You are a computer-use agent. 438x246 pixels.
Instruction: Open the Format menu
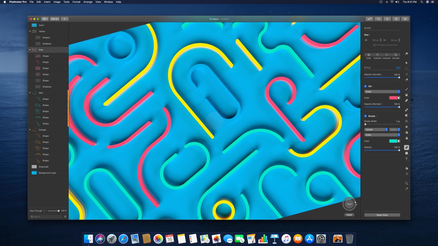(76, 2)
